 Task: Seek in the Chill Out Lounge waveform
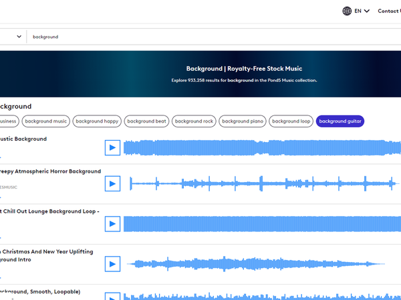pyautogui.click(x=262, y=224)
